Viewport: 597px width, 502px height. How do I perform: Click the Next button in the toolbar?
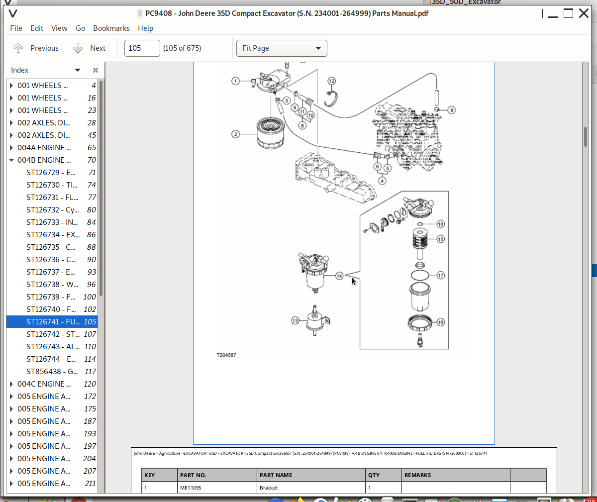[98, 48]
